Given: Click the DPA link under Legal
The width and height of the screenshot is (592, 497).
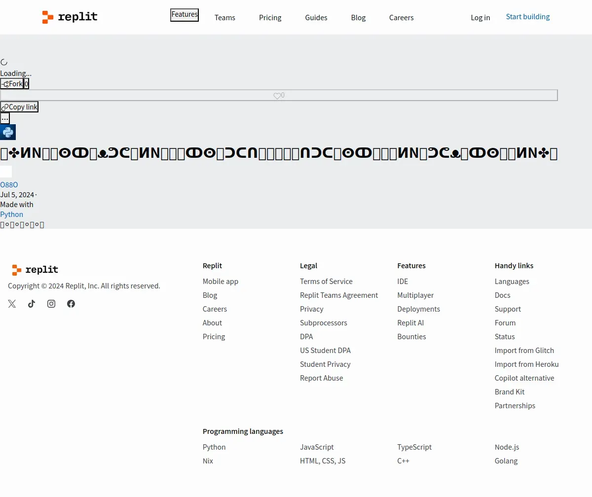Looking at the screenshot, I should (306, 337).
